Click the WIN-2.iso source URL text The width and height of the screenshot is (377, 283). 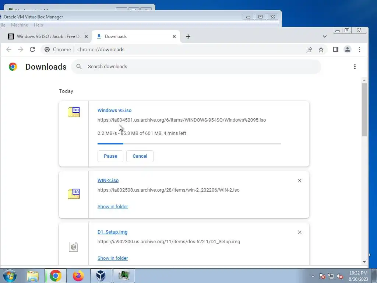[168, 190]
